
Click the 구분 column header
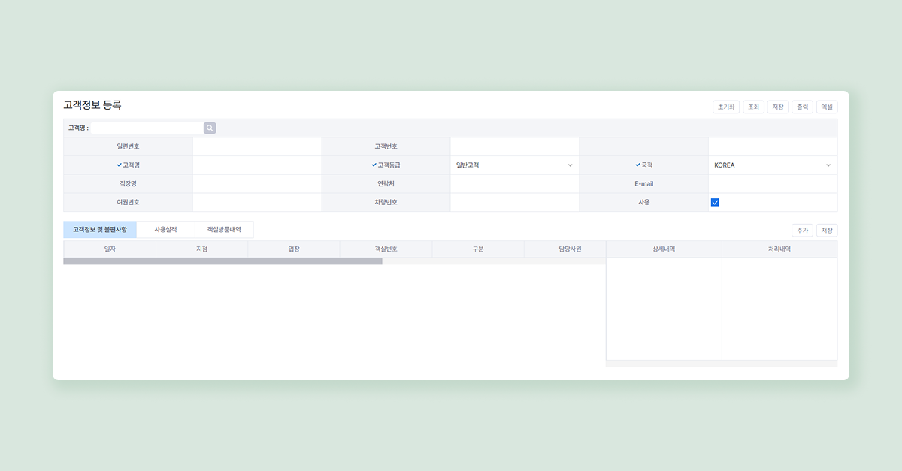pyautogui.click(x=478, y=249)
